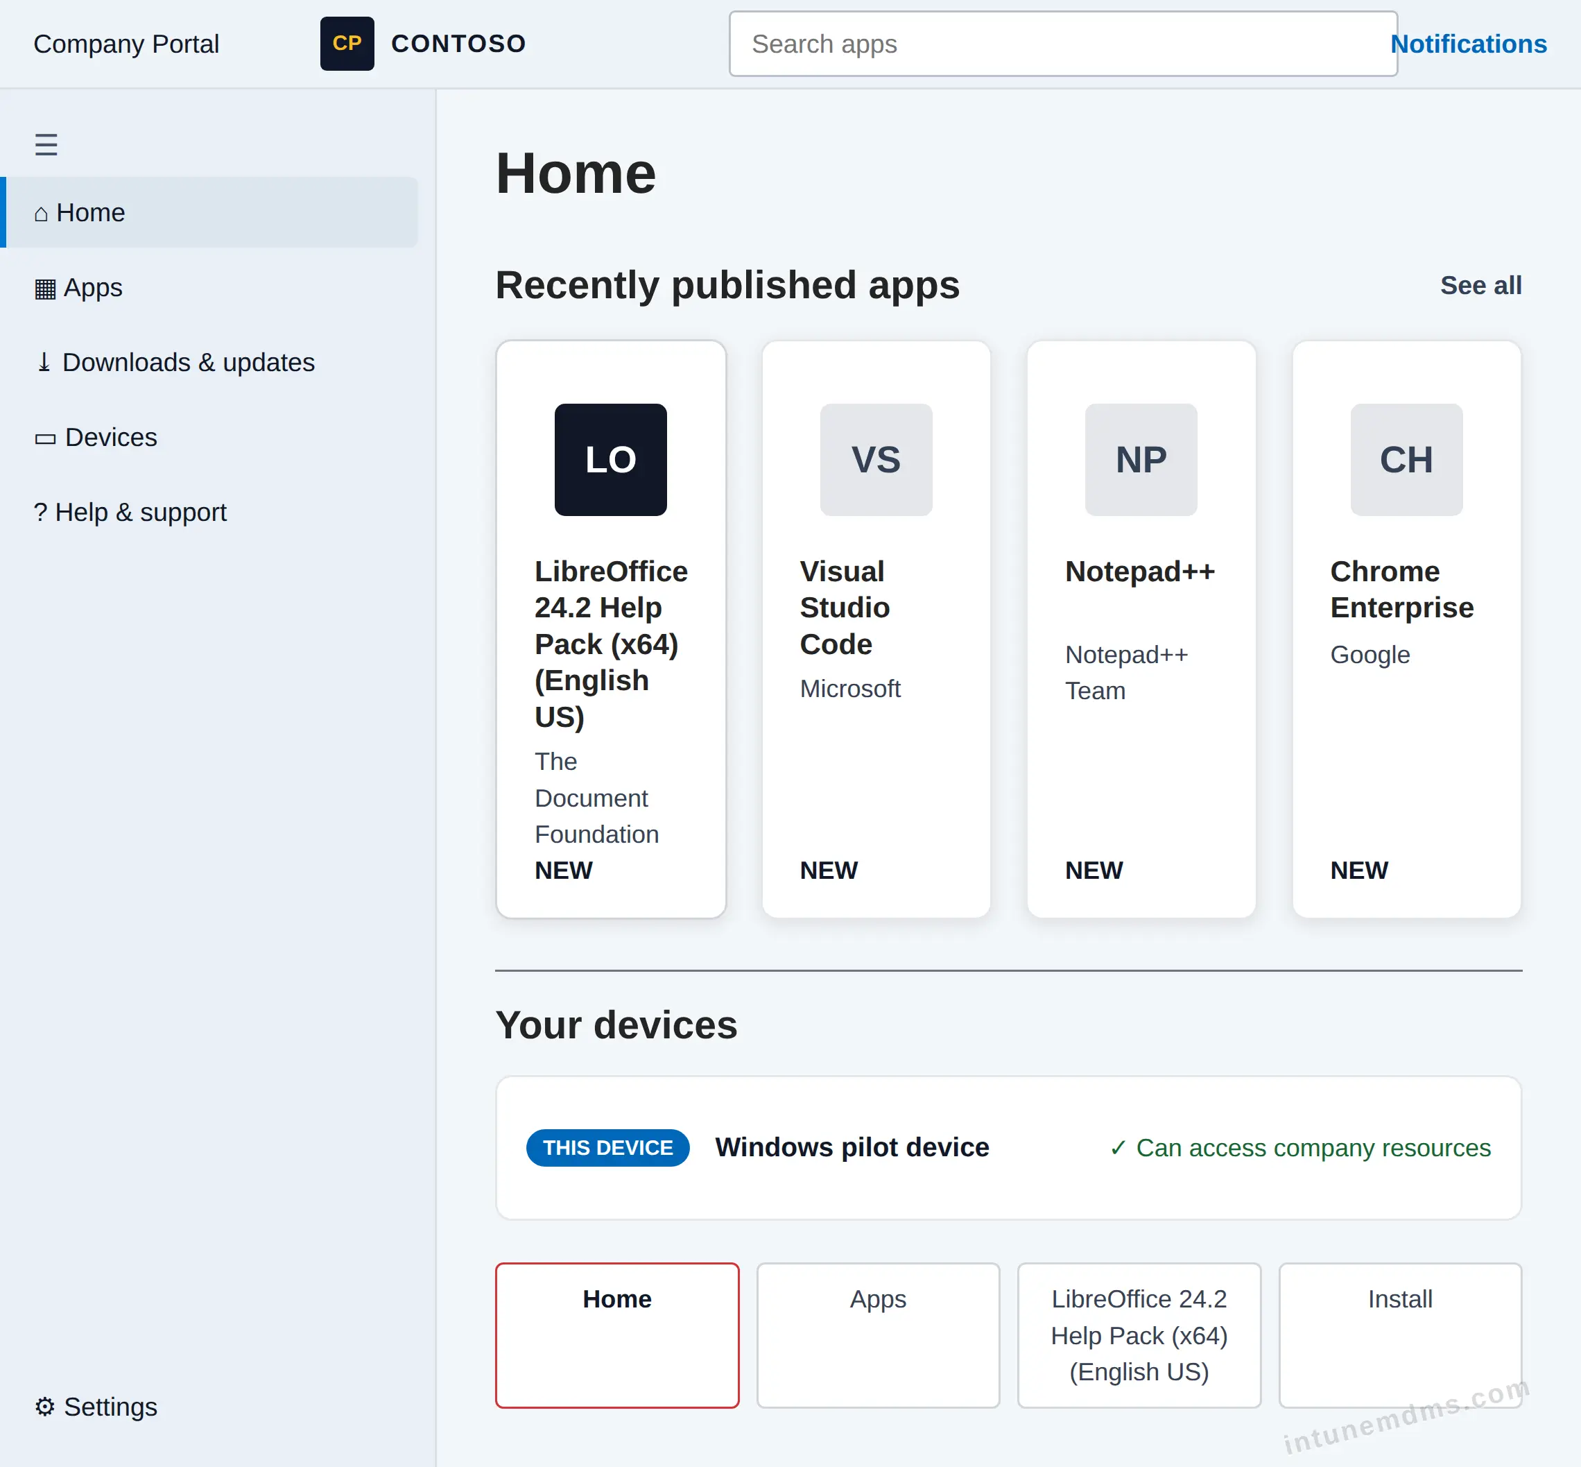Select the Windows pilot device card

(1008, 1148)
